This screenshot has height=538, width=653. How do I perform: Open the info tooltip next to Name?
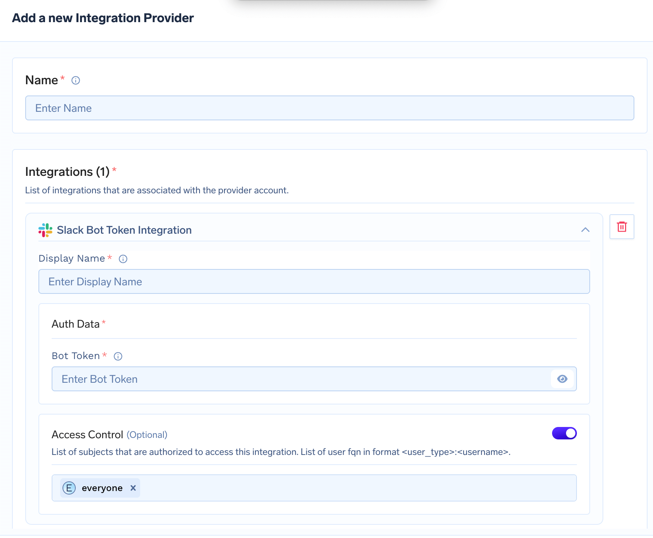tap(76, 80)
